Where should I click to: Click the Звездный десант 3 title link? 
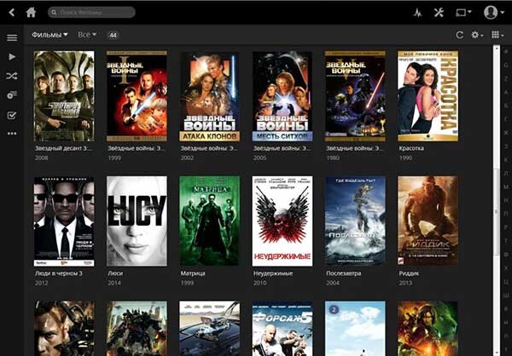64,148
